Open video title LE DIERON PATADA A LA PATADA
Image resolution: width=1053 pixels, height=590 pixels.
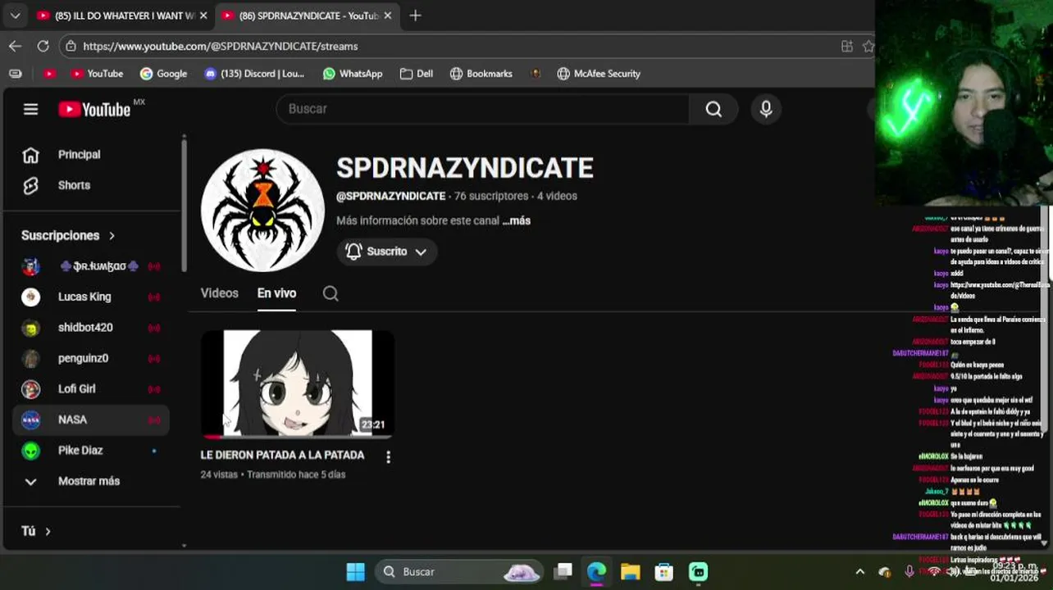coord(282,455)
